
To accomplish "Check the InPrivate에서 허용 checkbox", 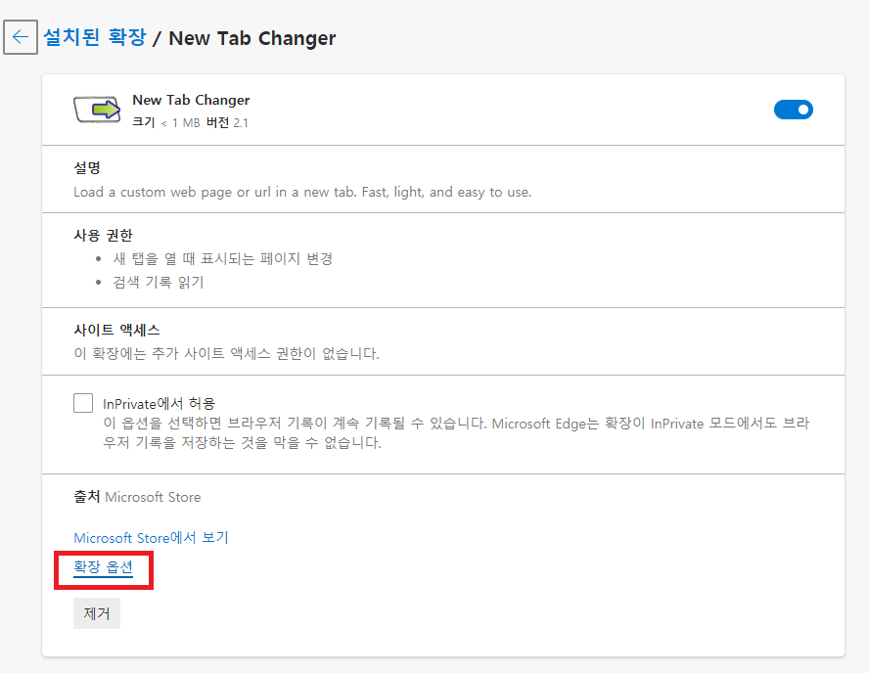I will click(83, 403).
